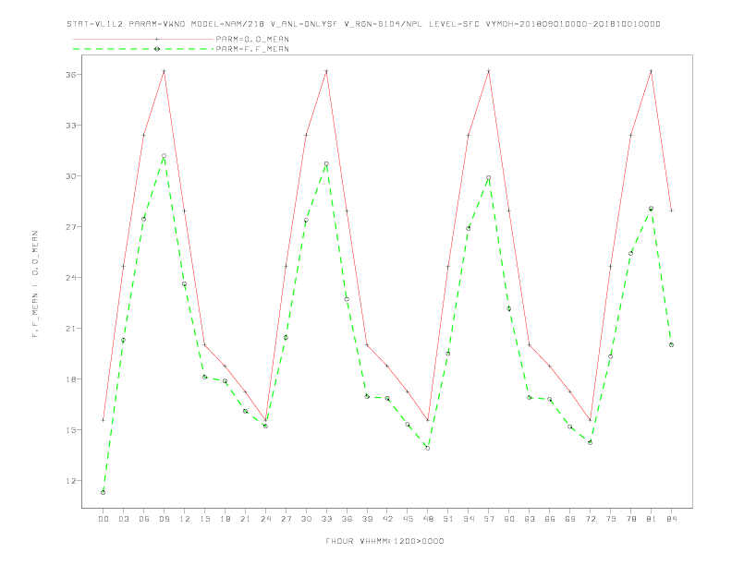Click x-axis hour label 48

point(428,519)
